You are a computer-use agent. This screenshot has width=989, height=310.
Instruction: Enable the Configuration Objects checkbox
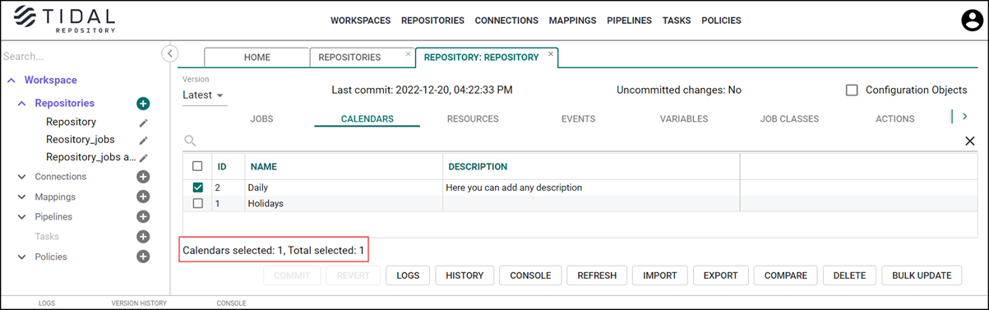pos(852,90)
